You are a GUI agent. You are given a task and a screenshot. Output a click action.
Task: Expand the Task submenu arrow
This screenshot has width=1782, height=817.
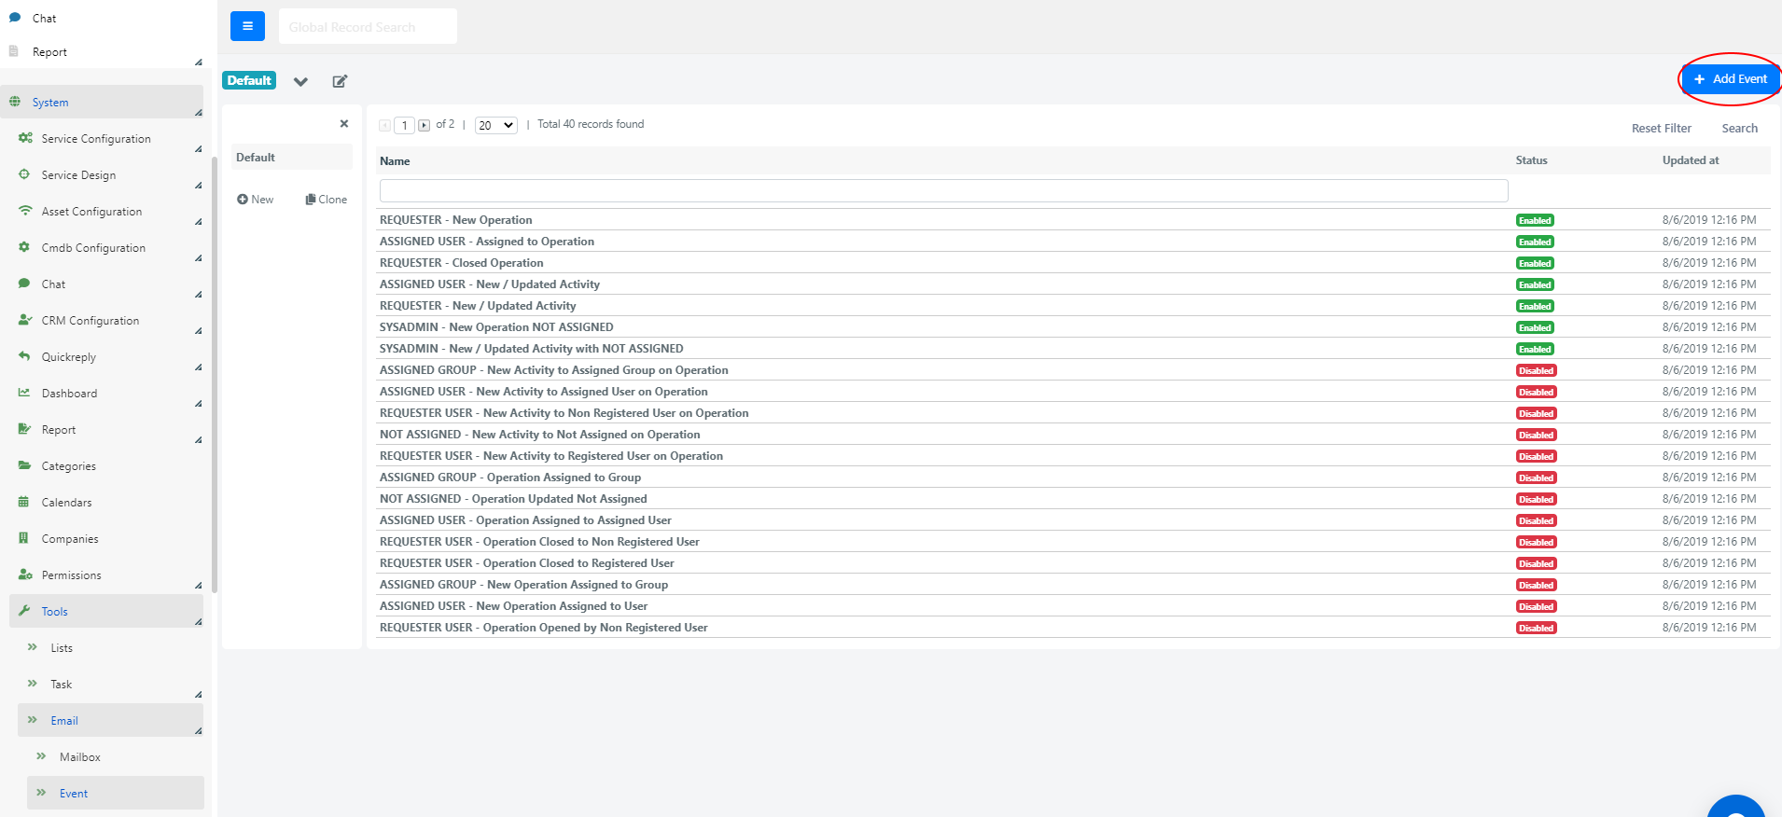pyautogui.click(x=198, y=694)
